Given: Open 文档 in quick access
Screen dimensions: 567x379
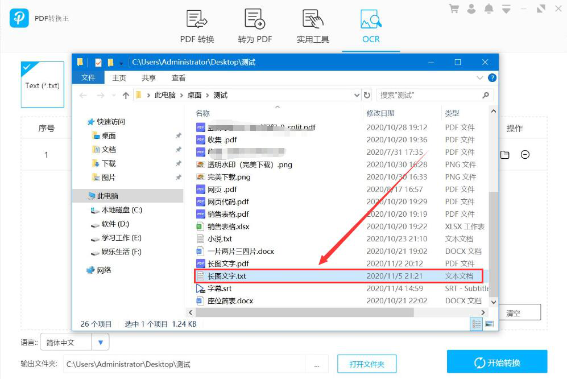Looking at the screenshot, I should point(104,150).
